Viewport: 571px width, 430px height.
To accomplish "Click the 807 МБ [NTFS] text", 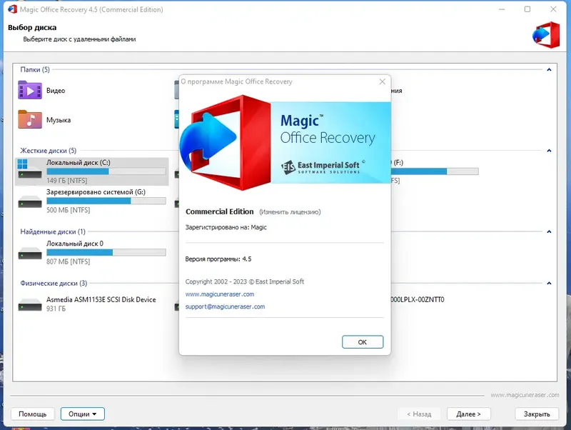I will point(68,261).
